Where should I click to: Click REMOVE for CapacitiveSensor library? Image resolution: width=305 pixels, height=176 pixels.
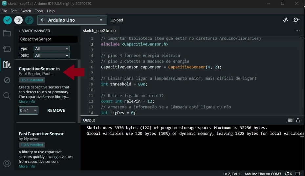click(x=56, y=110)
